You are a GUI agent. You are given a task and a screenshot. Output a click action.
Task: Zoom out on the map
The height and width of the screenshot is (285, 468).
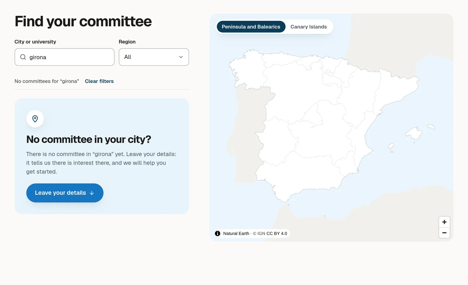[444, 233]
